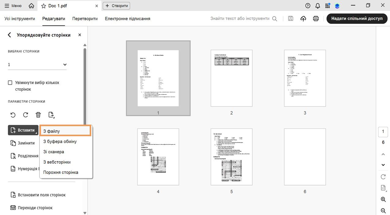
Task: Select page 4 thumbnail
Action: (x=158, y=157)
